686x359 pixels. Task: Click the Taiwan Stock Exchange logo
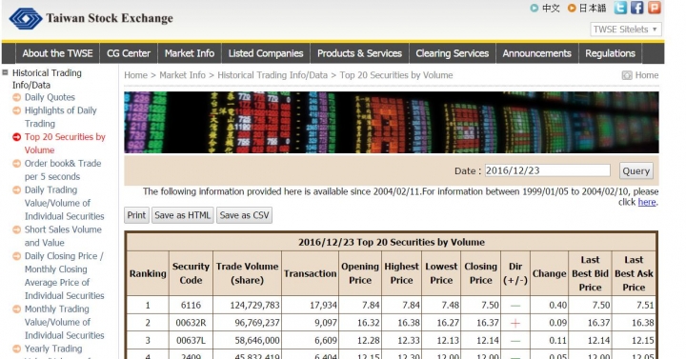[x=91, y=18]
